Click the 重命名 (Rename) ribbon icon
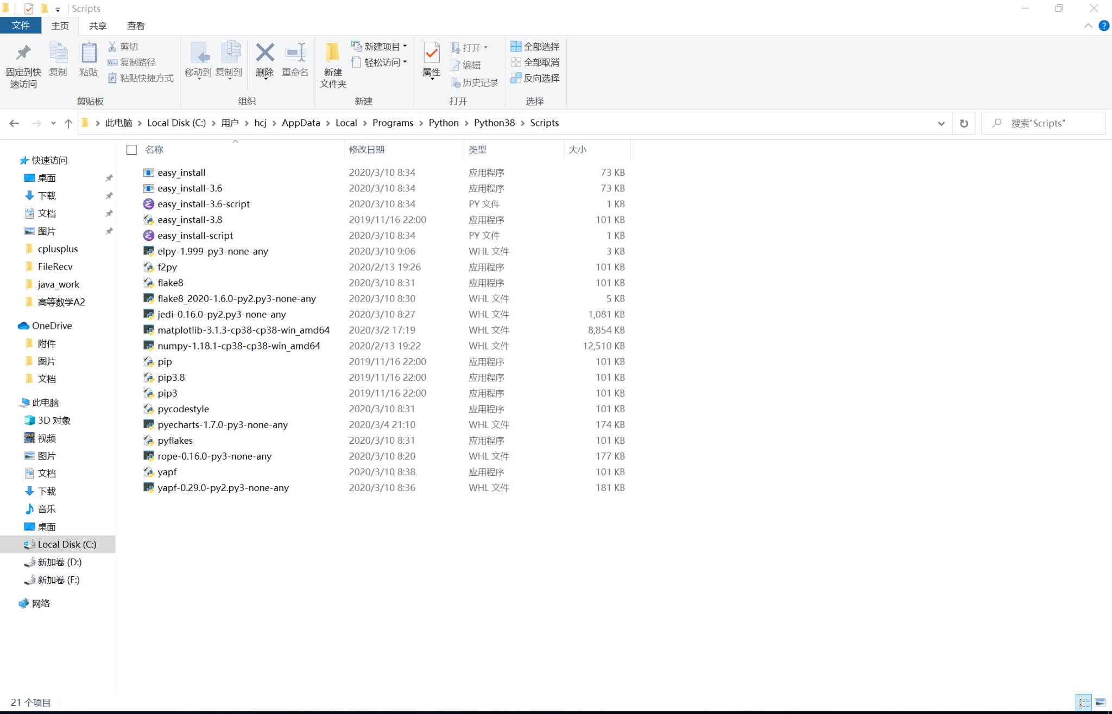Image resolution: width=1112 pixels, height=714 pixels. tap(295, 60)
